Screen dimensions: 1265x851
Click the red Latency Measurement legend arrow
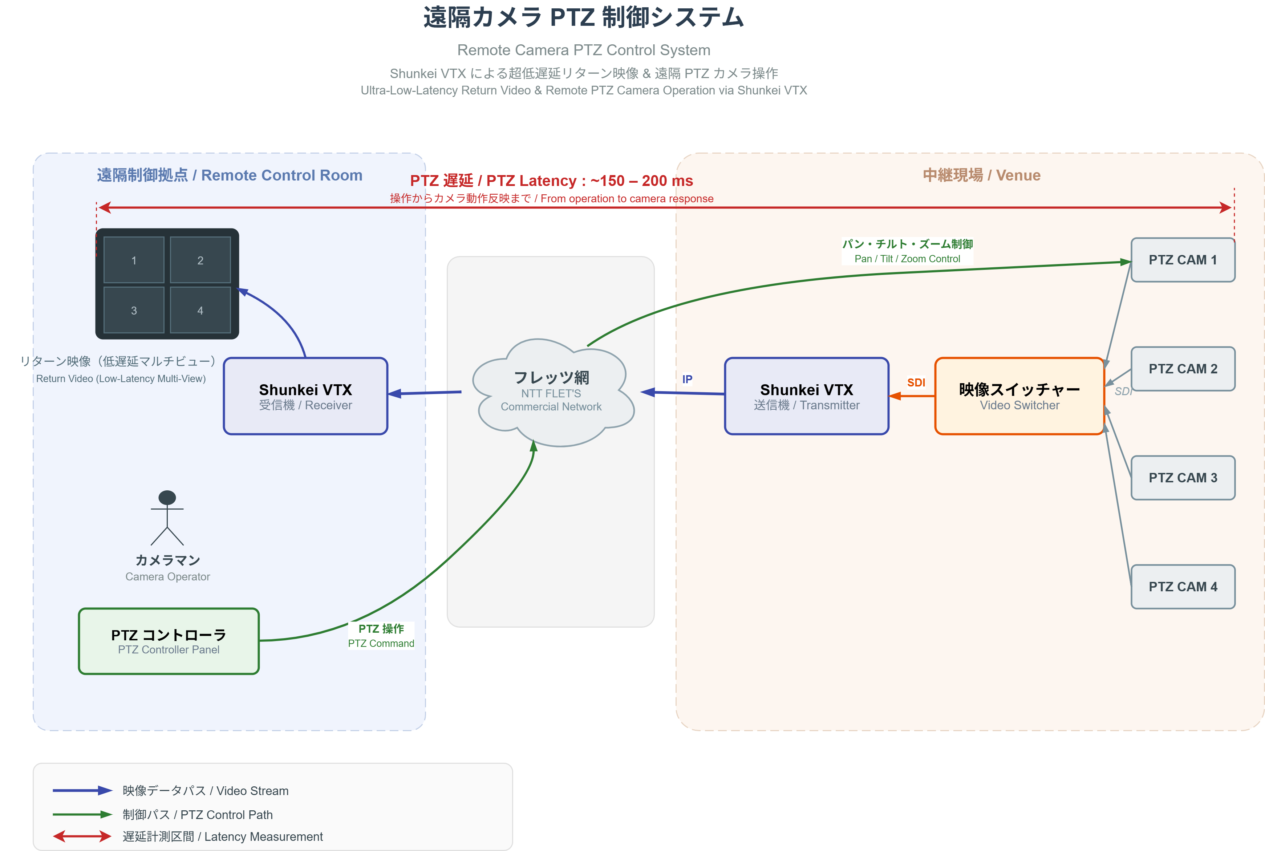82,836
